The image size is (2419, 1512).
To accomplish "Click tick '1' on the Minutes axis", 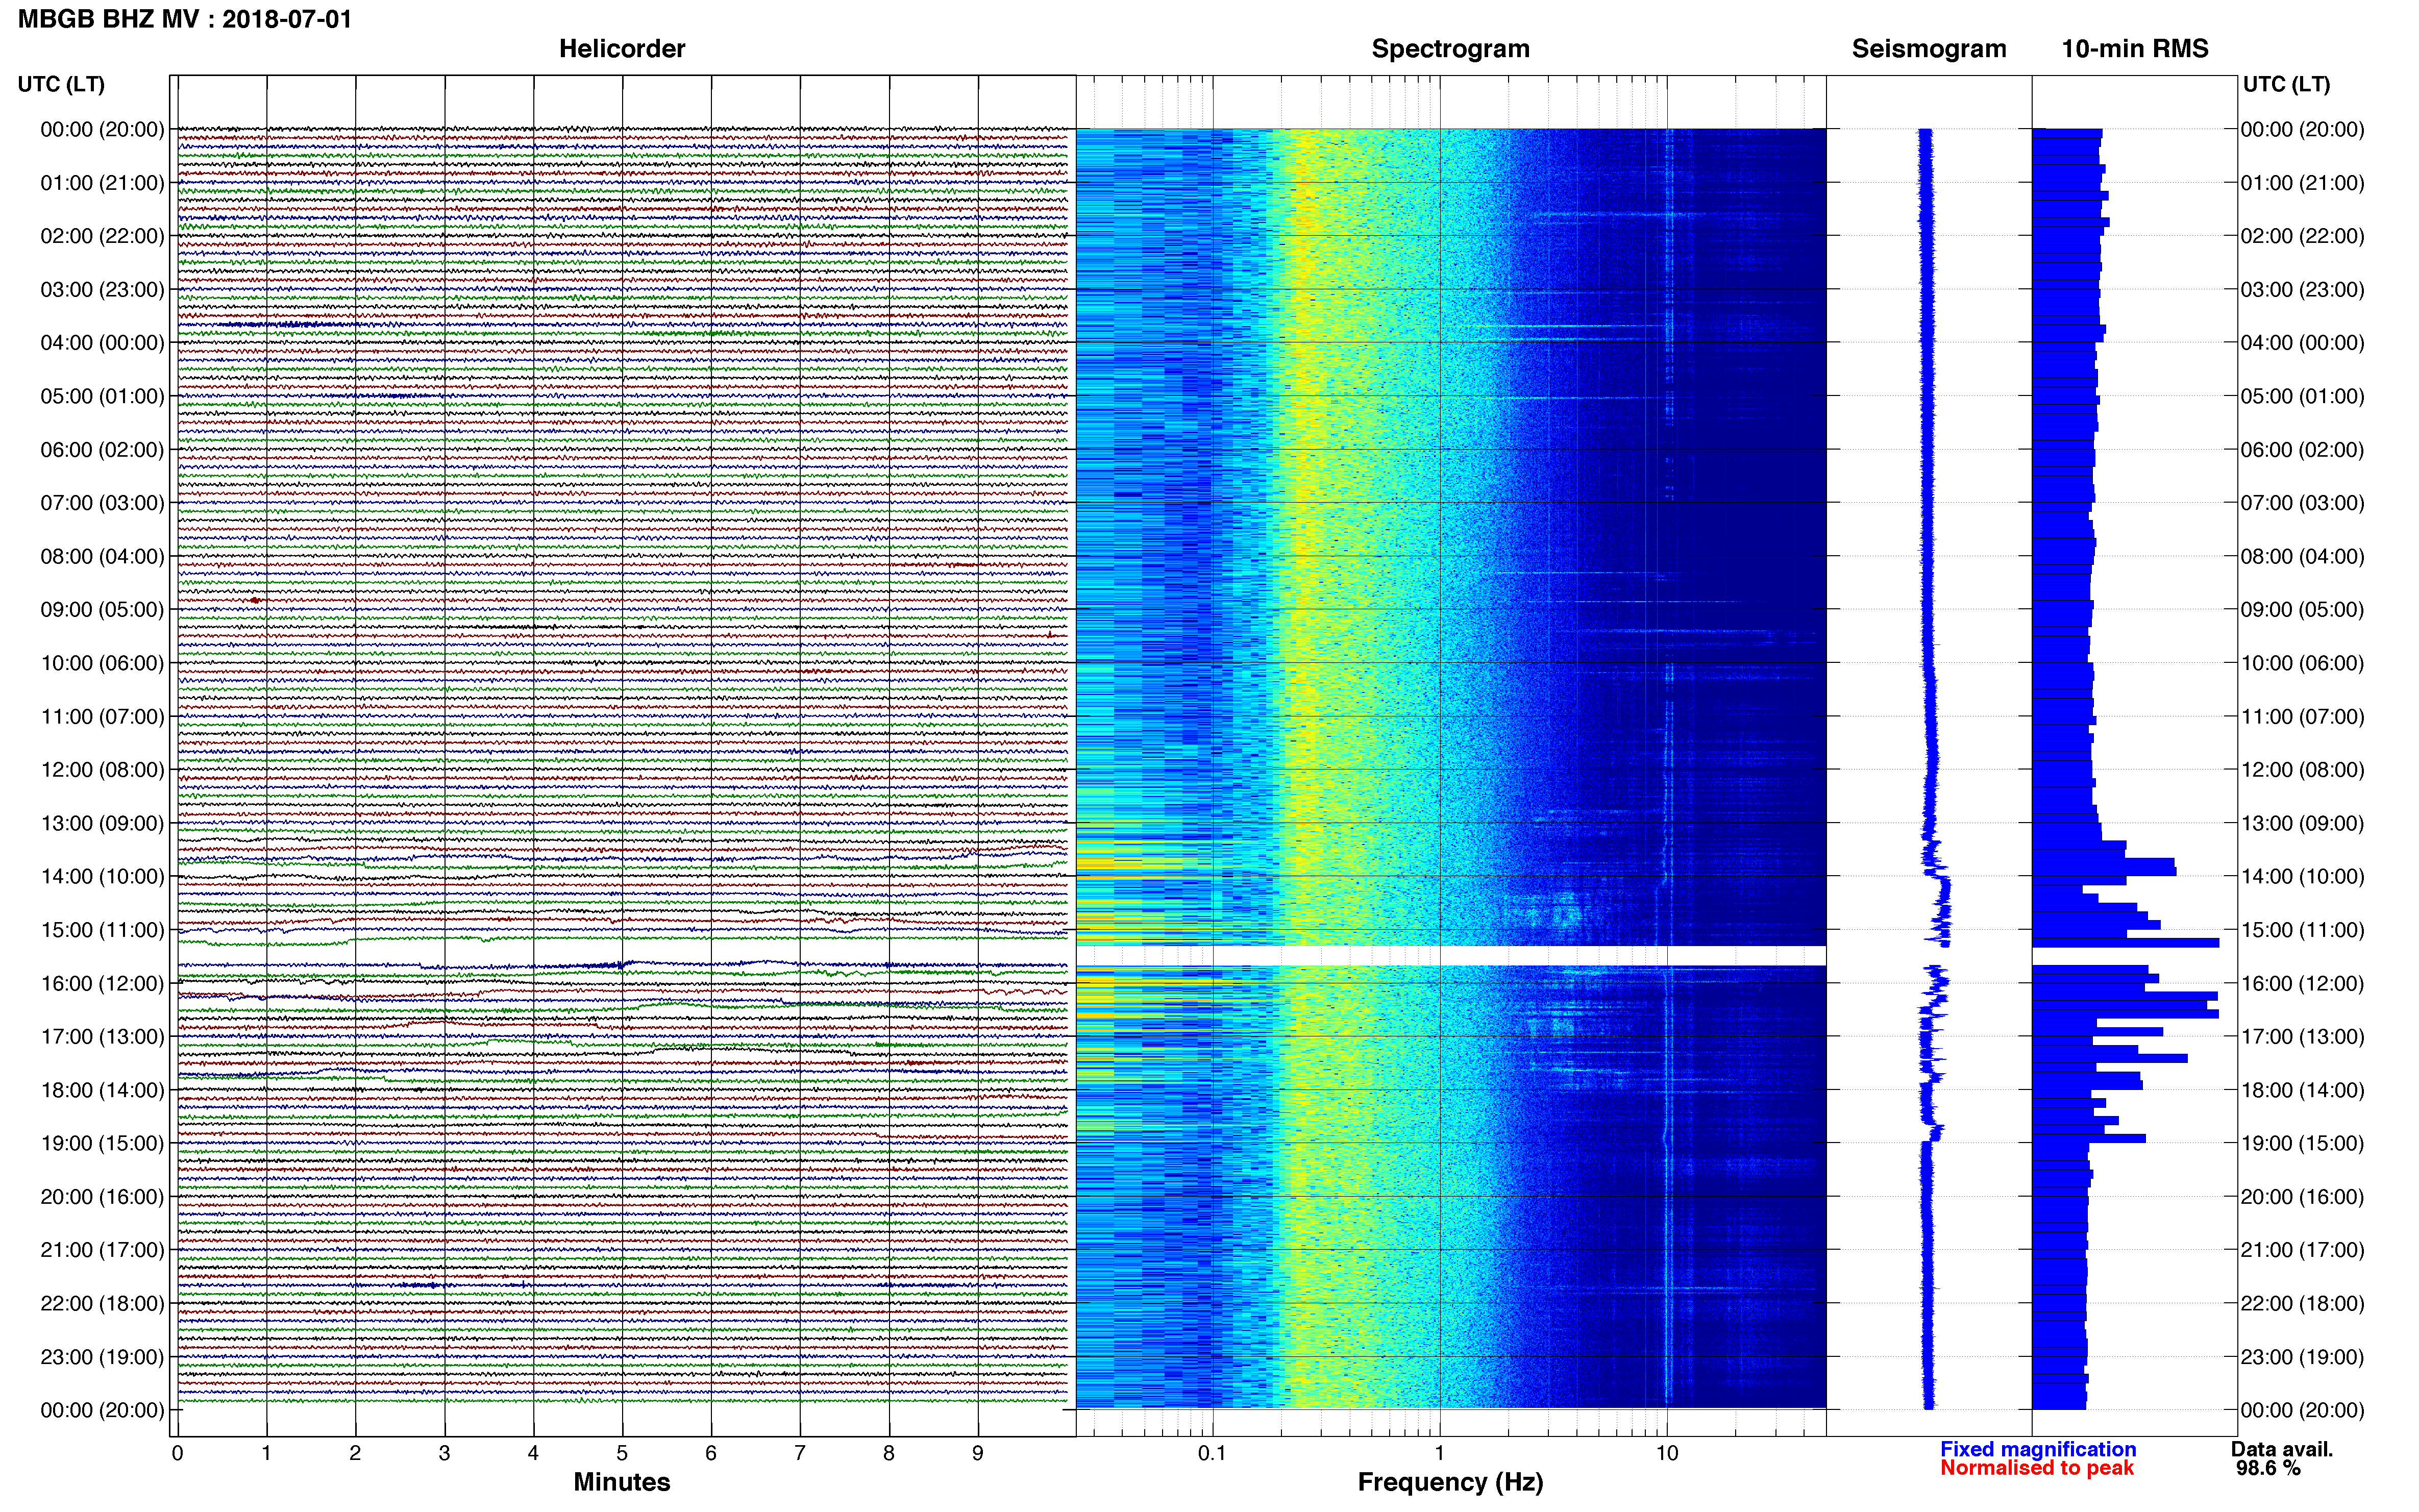I will click(266, 1453).
